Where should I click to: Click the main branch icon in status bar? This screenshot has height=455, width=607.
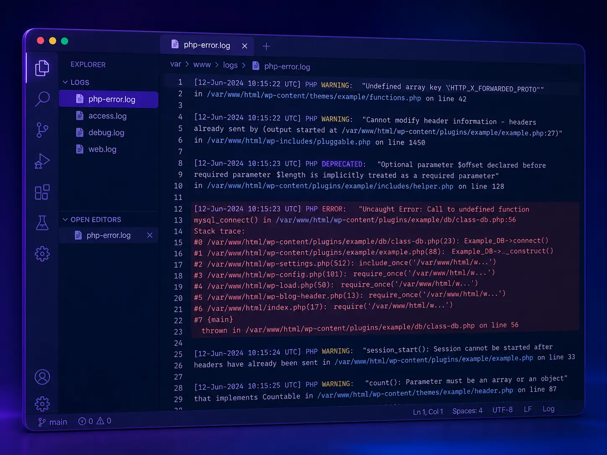tap(42, 422)
